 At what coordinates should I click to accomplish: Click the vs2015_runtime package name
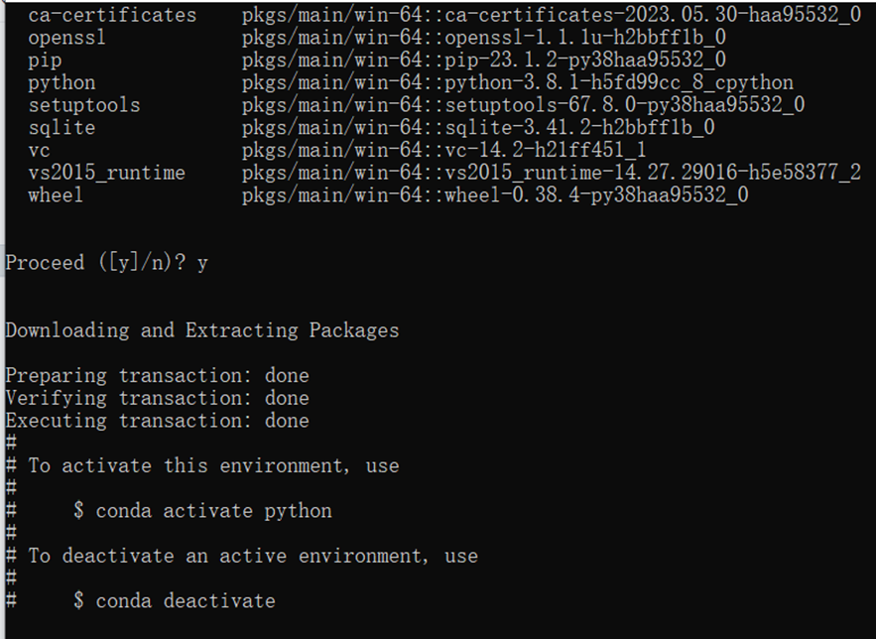(x=107, y=173)
